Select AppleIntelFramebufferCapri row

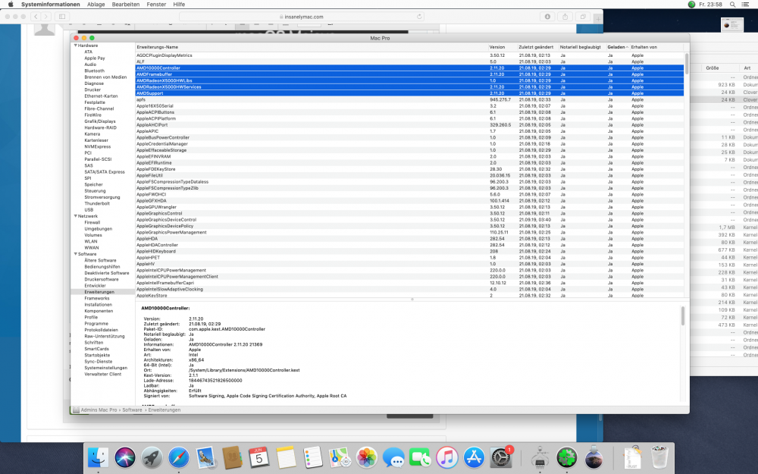409,283
